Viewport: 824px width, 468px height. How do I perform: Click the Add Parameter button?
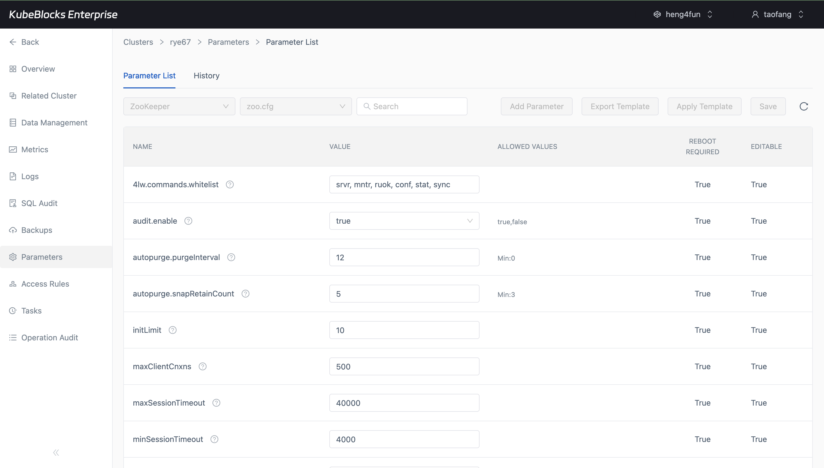(x=536, y=106)
